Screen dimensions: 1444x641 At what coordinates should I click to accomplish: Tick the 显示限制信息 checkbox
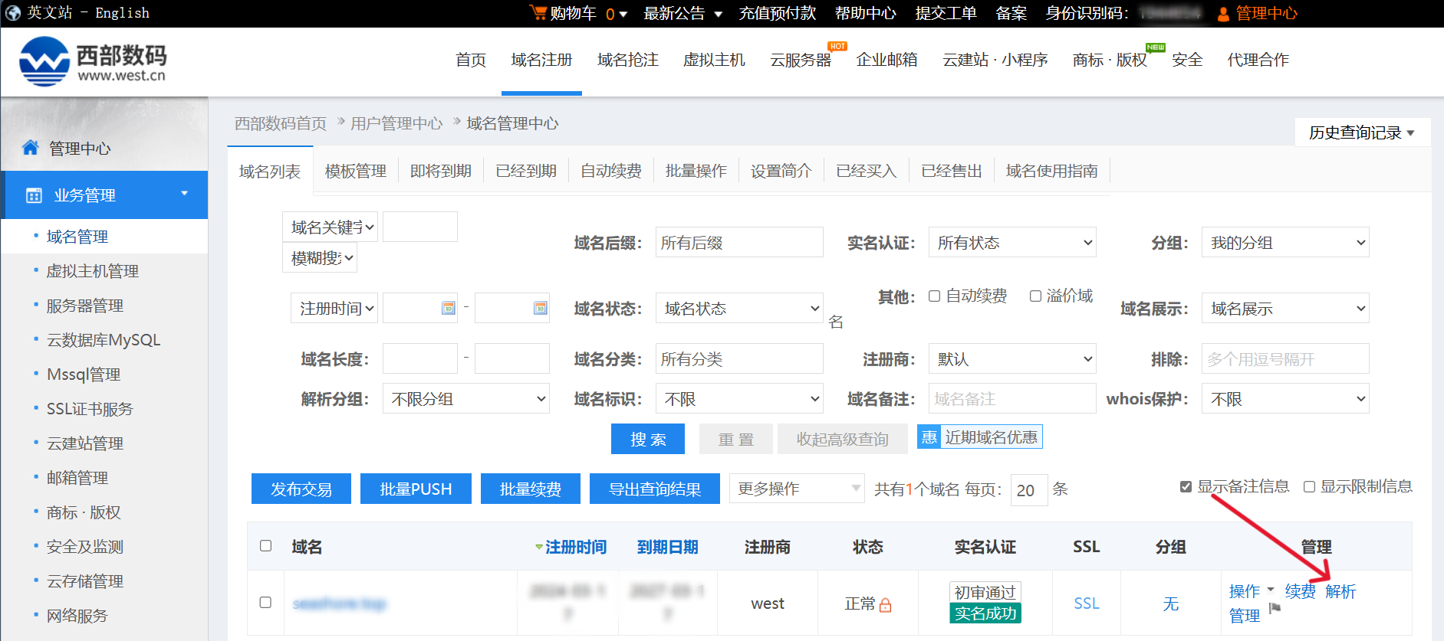point(1309,487)
